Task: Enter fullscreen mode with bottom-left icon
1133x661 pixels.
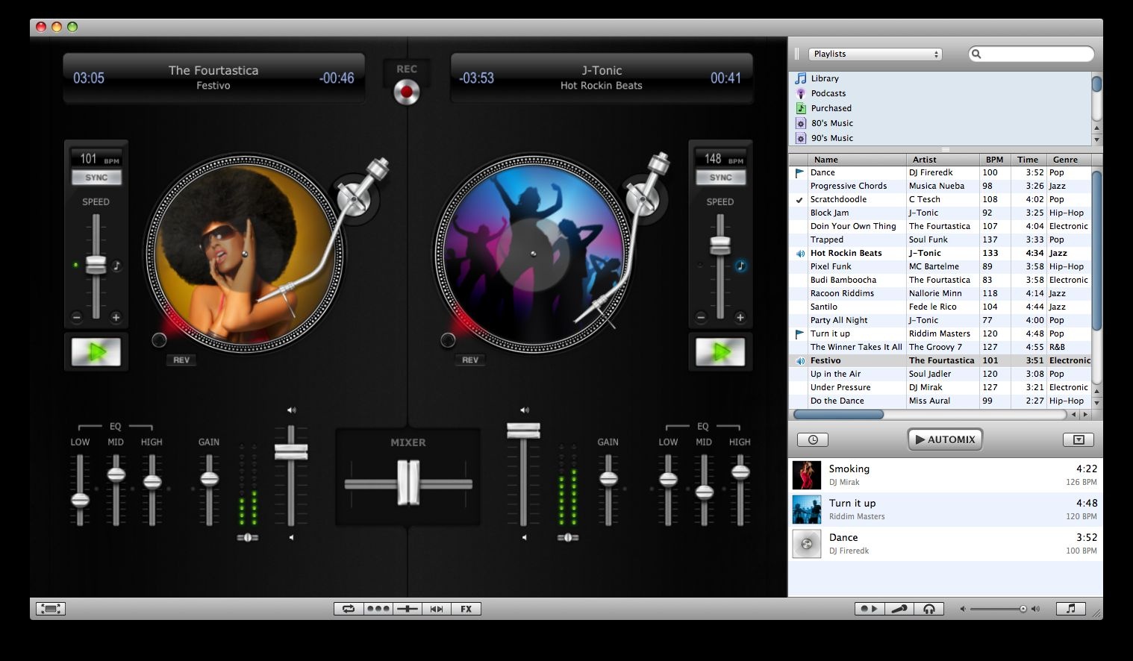Action: tap(50, 609)
